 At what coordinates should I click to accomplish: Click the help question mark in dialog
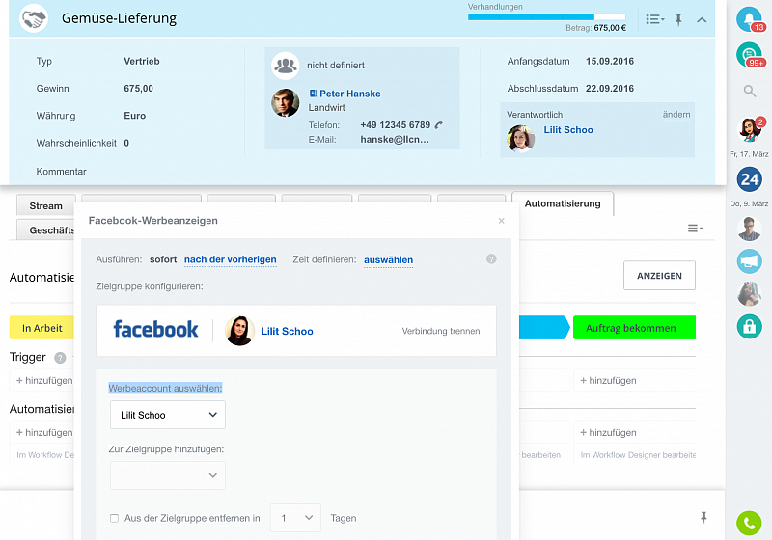coord(491,259)
